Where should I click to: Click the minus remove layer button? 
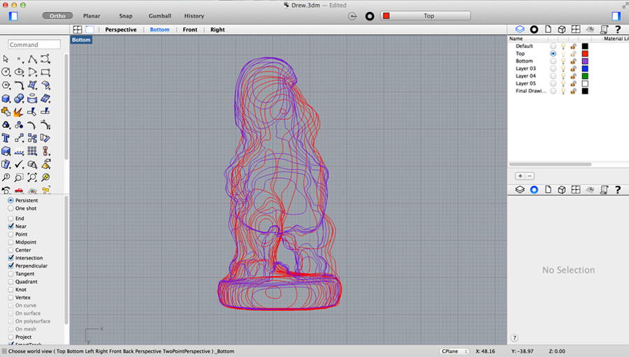coord(530,176)
